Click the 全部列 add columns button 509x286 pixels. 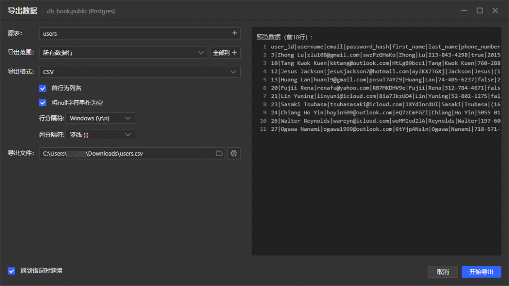[x=225, y=53]
